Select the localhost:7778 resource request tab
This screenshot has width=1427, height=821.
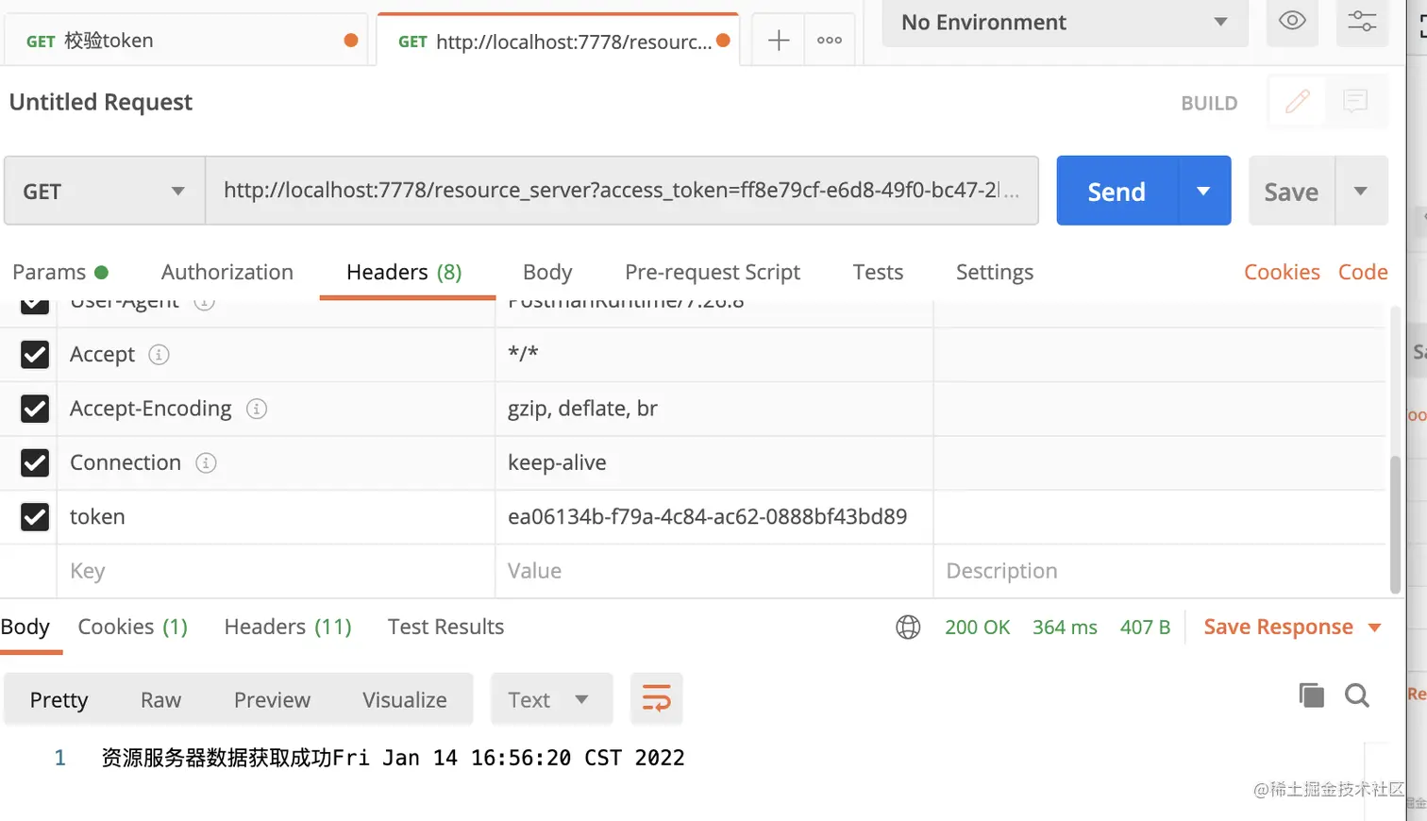[557, 41]
